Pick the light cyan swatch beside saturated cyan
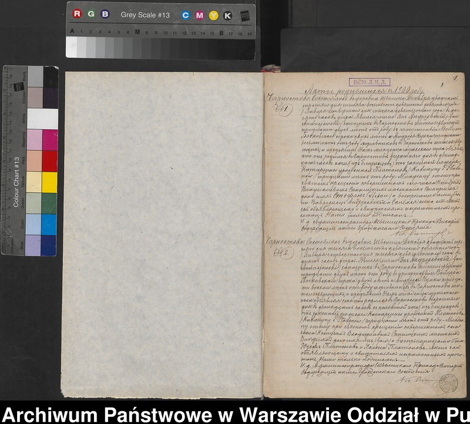The width and height of the screenshot is (470, 424). coord(33,224)
